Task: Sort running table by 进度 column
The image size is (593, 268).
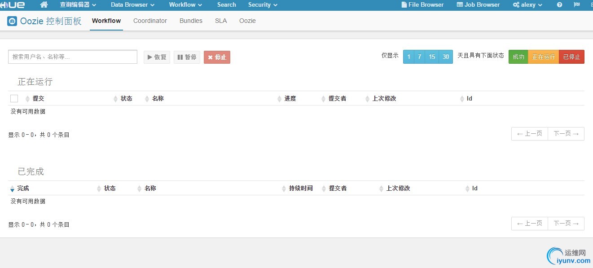Action: pos(290,99)
